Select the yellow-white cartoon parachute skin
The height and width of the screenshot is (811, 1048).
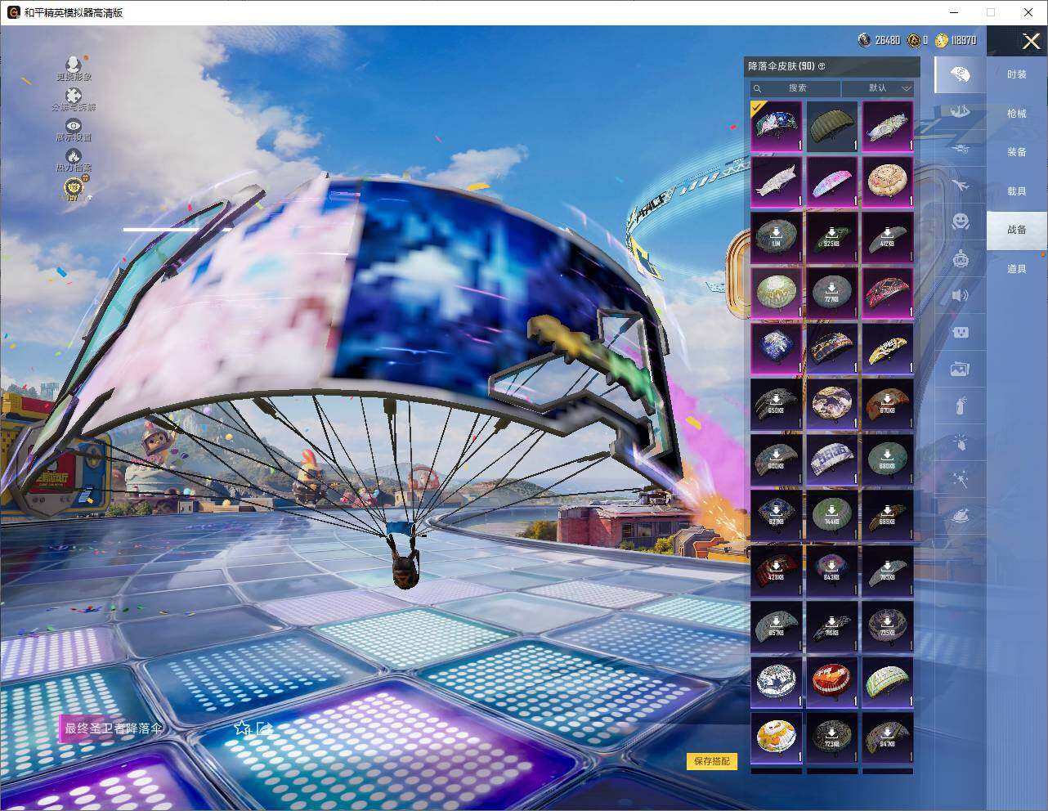click(777, 738)
